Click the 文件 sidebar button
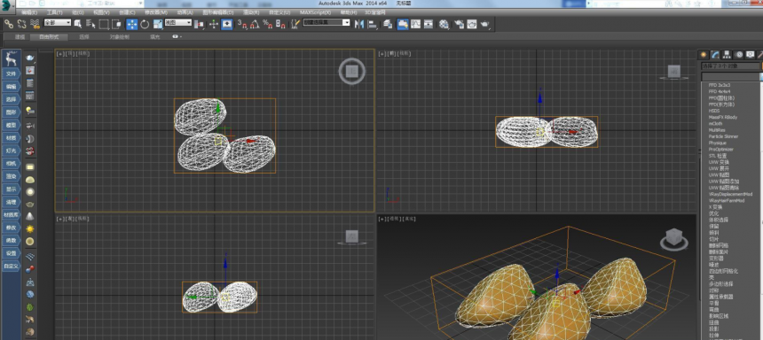 (x=12, y=73)
